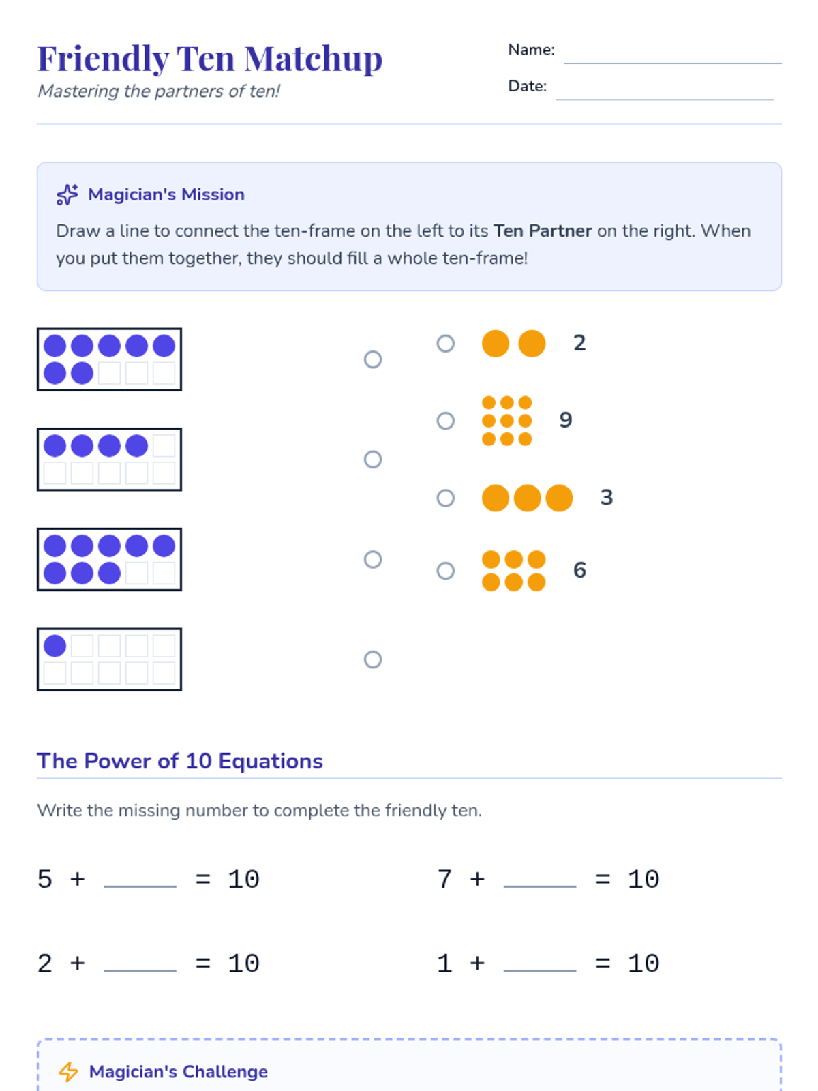Click the group of three orange dots
The width and height of the screenshot is (818, 1091).
pos(527,498)
